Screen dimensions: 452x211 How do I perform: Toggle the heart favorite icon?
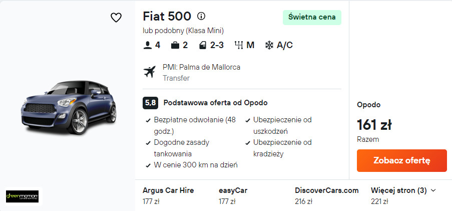116,18
